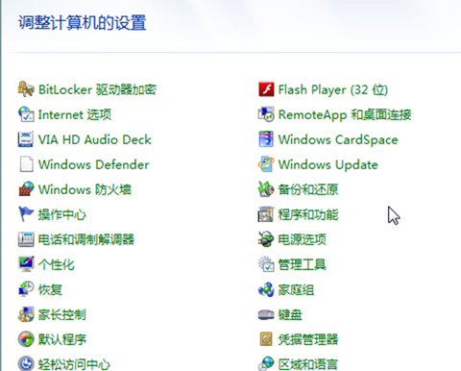Open the 个性化 link
461x371 pixels.
click(57, 264)
